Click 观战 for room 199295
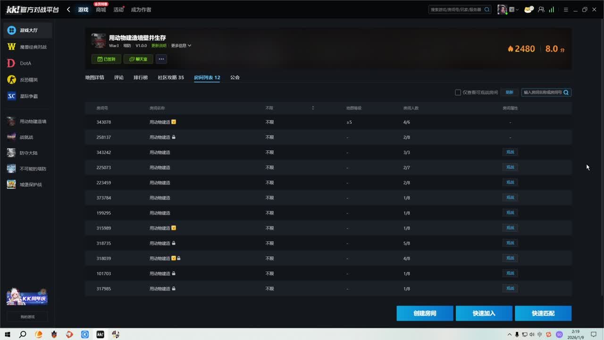604x340 pixels. pyautogui.click(x=510, y=212)
